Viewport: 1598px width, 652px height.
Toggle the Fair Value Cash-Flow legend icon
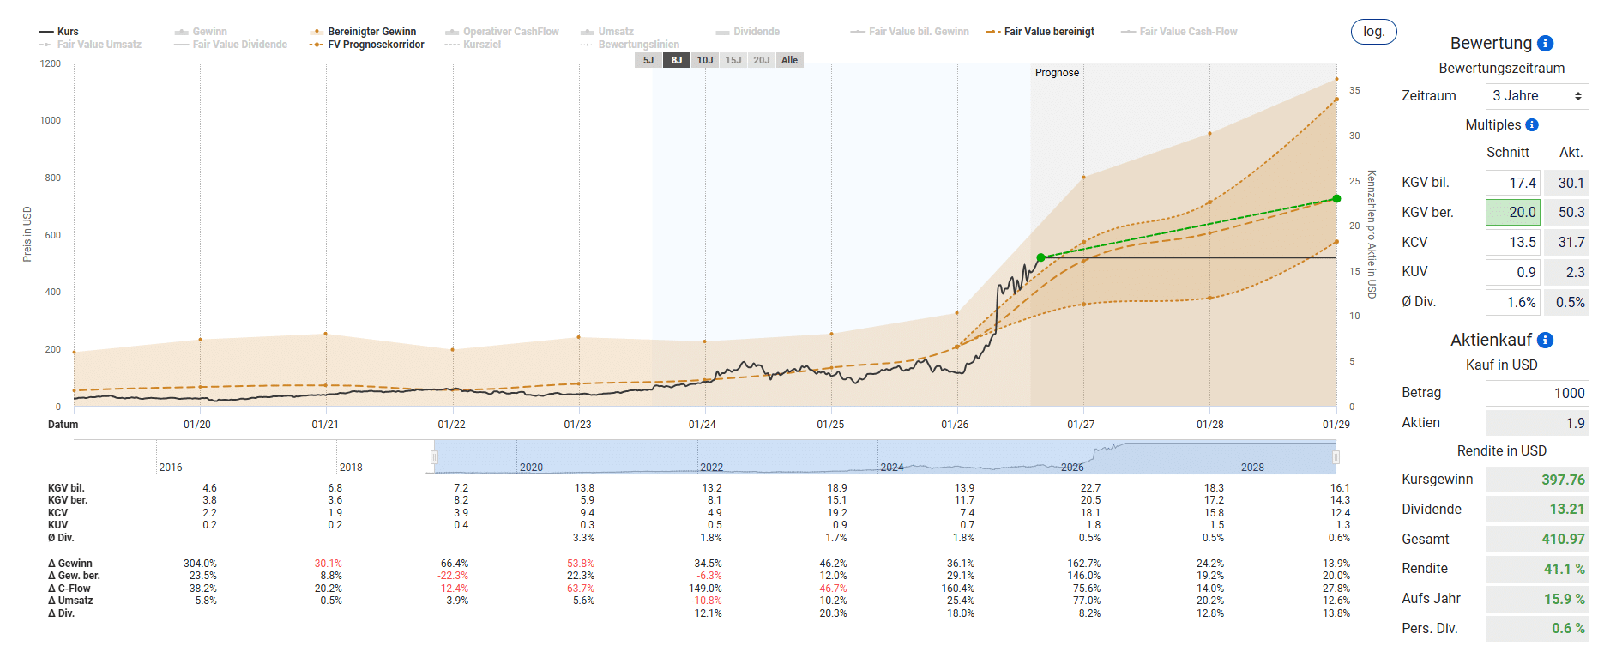(1128, 32)
